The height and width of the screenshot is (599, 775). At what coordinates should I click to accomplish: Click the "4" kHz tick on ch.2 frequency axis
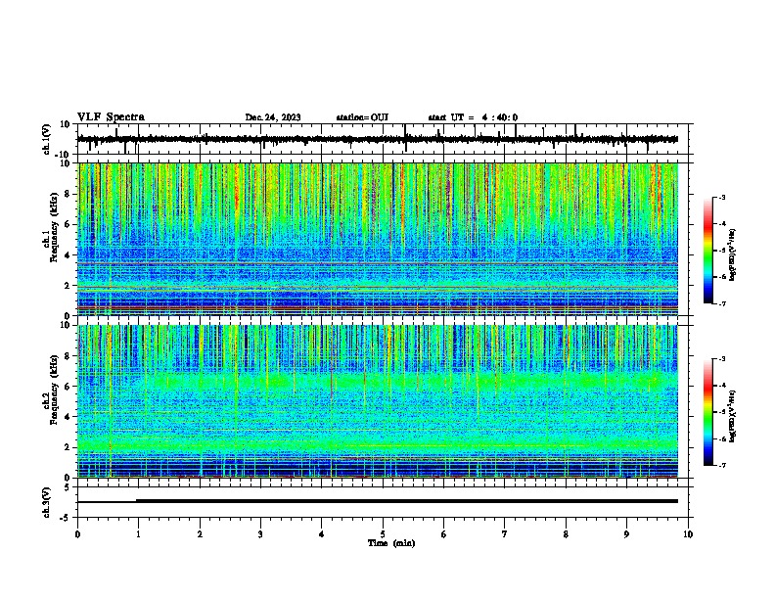pyautogui.click(x=68, y=417)
